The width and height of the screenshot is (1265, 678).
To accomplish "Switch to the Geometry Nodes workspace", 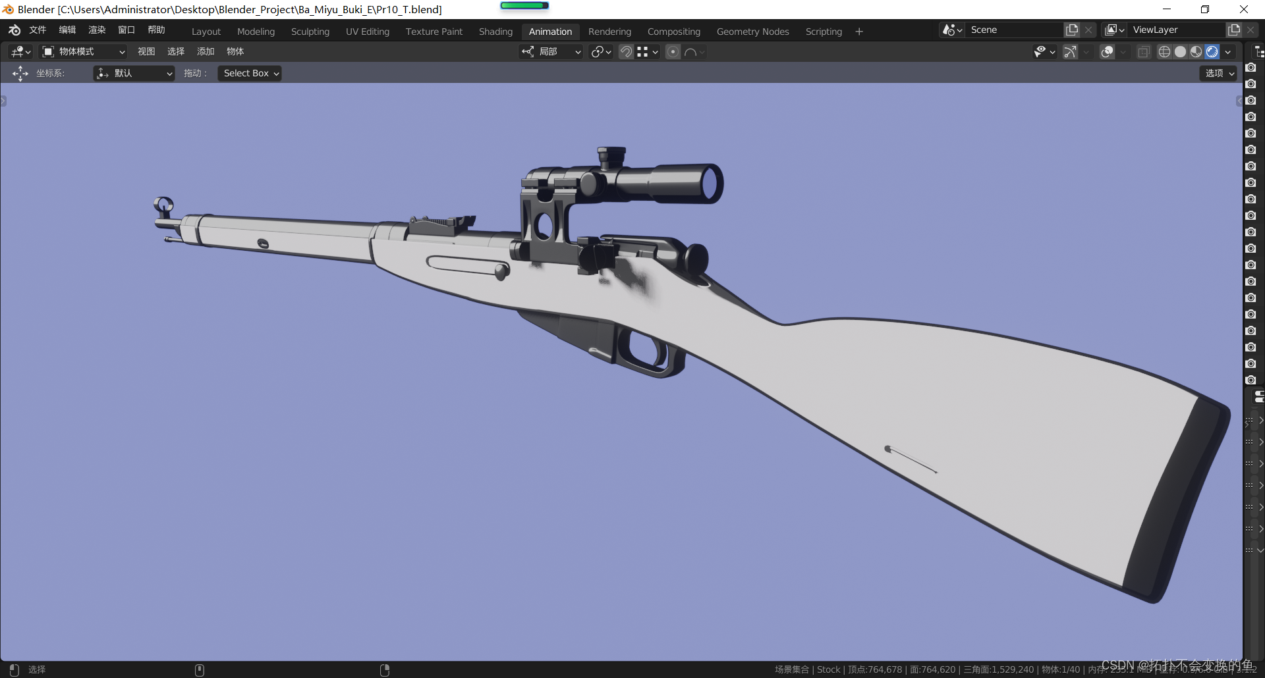I will pyautogui.click(x=752, y=32).
